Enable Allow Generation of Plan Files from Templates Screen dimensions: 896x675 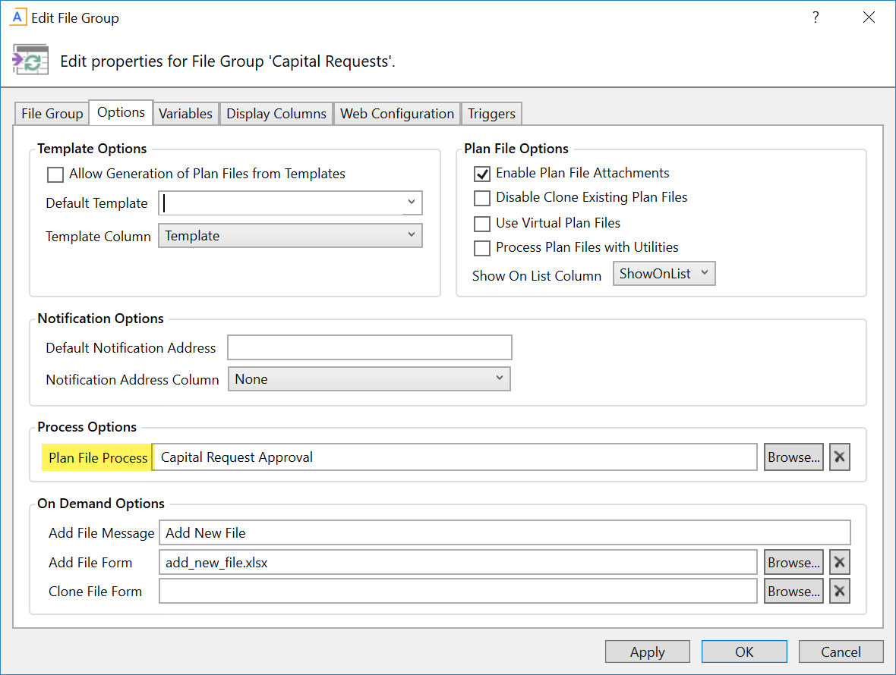pyautogui.click(x=55, y=174)
